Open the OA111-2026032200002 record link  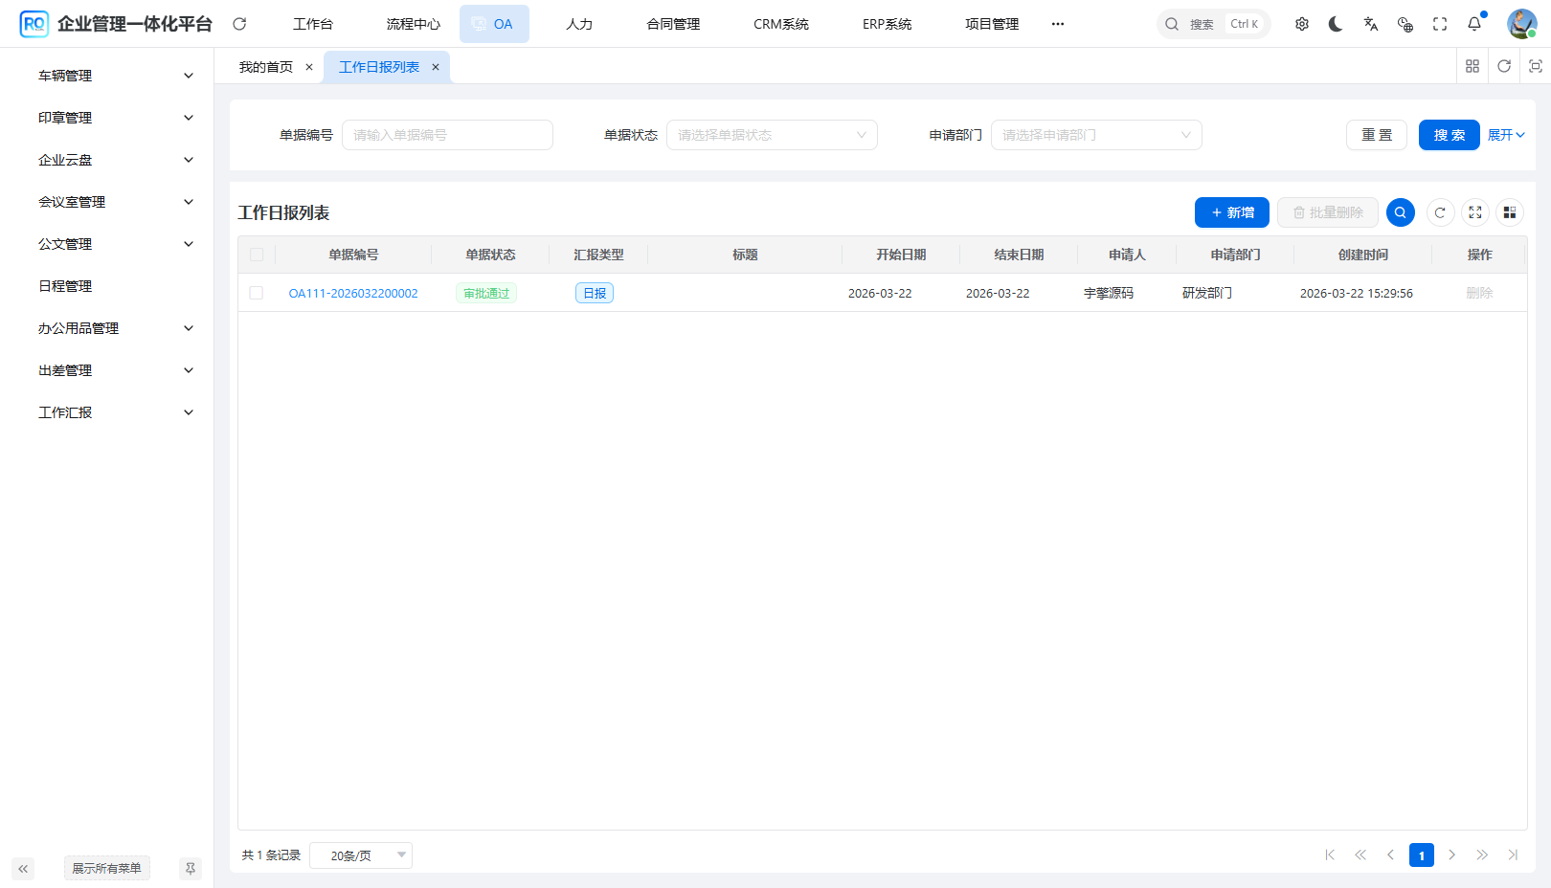pos(353,293)
